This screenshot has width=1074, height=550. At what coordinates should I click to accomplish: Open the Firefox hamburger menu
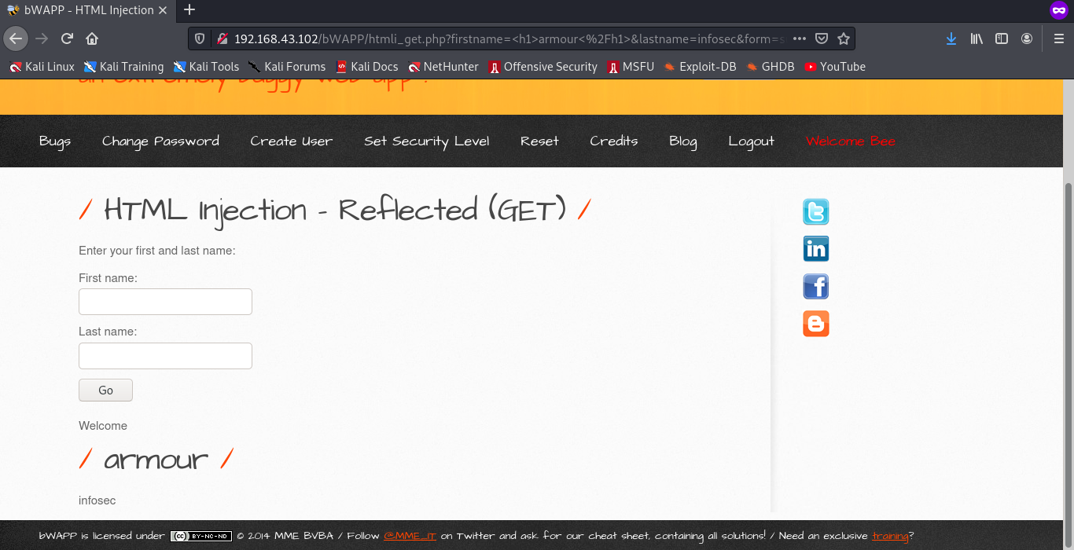1058,38
